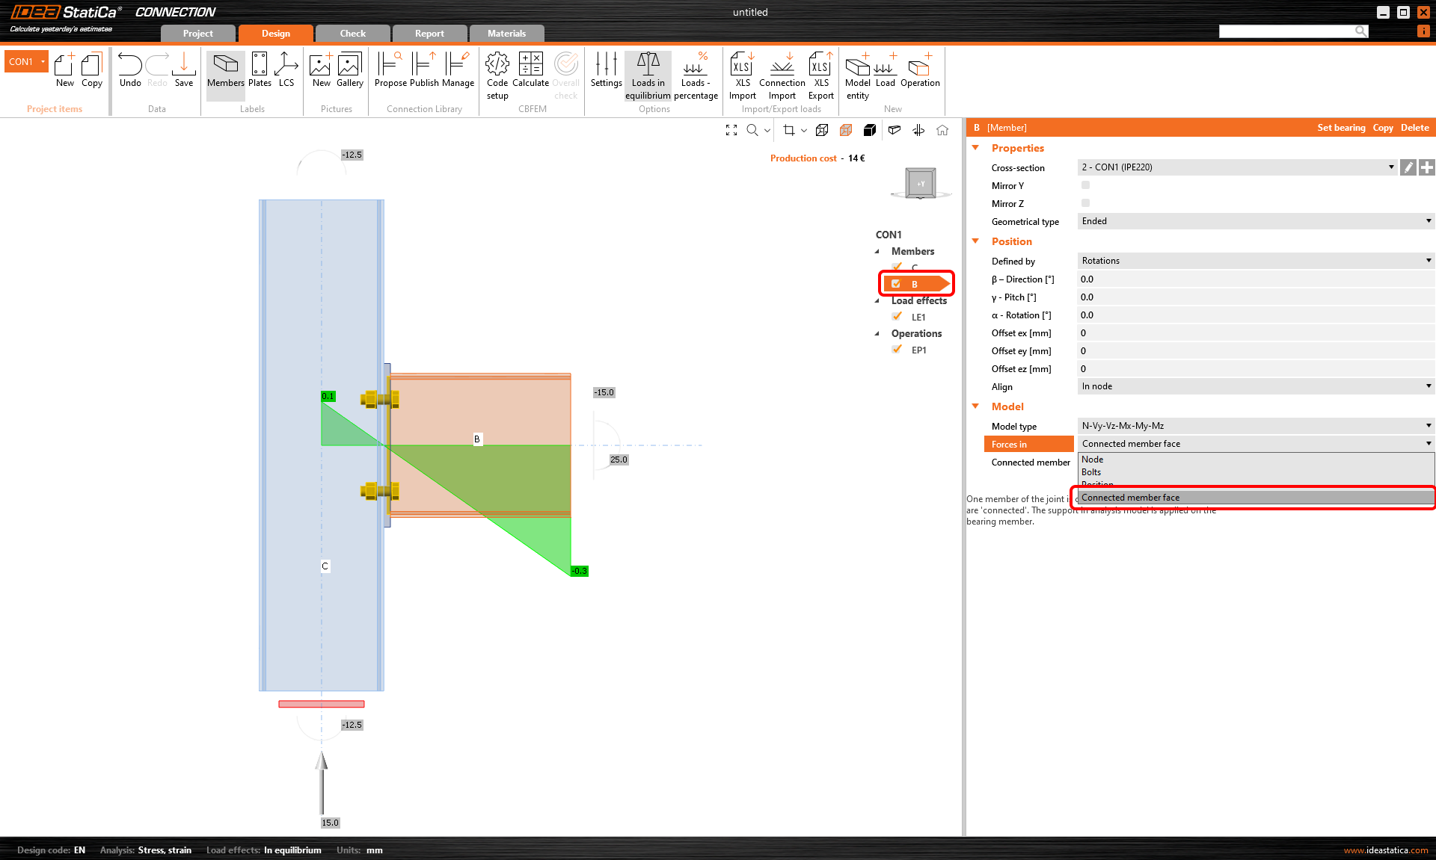Switch to the Report tab

429,33
